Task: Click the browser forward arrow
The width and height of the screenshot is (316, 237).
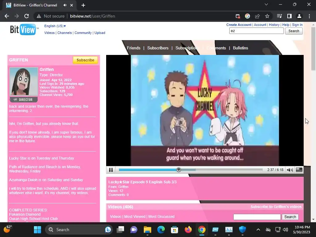Action: (17, 16)
